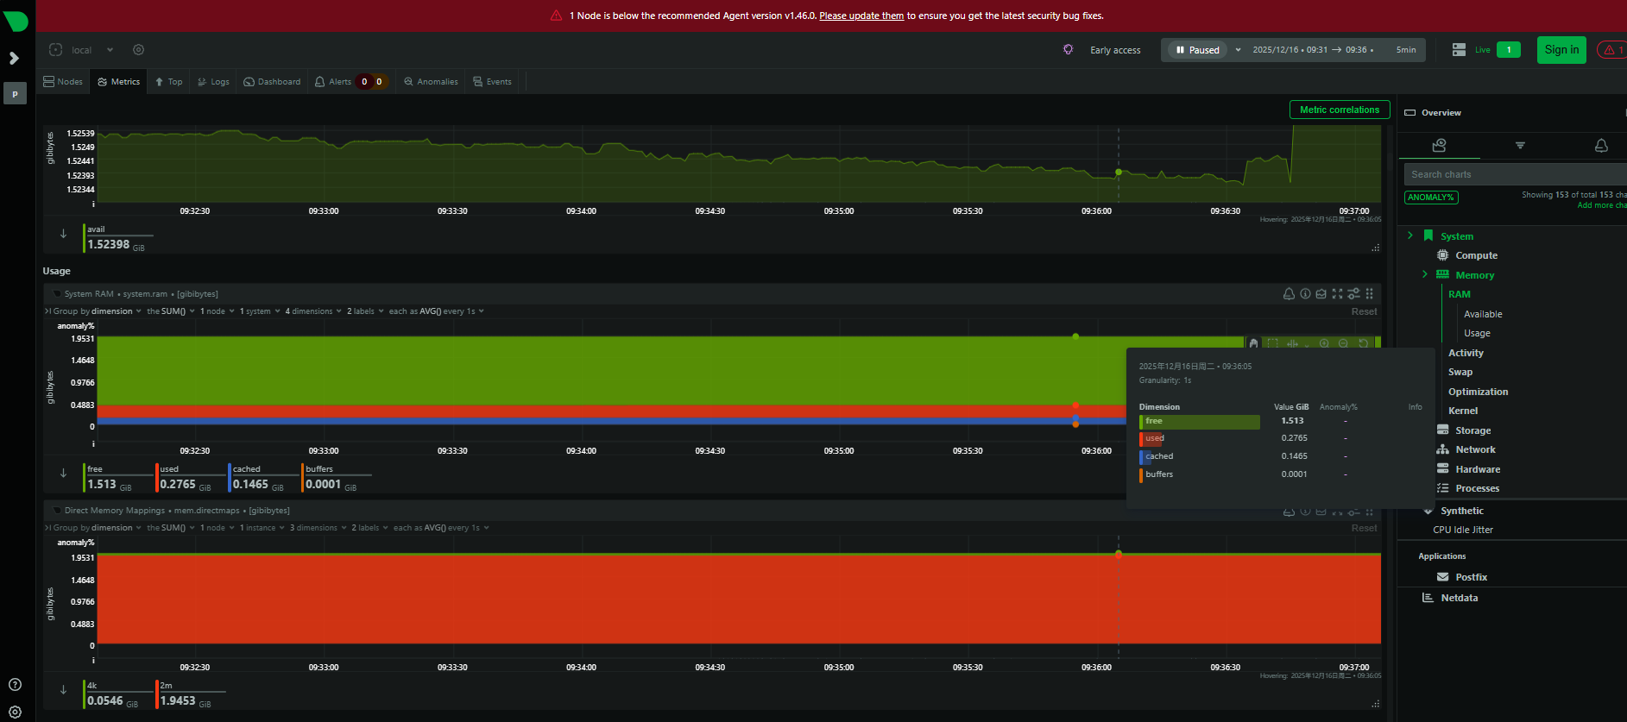Follow the 'Please update them' link
Image resolution: width=1627 pixels, height=722 pixels.
(861, 16)
